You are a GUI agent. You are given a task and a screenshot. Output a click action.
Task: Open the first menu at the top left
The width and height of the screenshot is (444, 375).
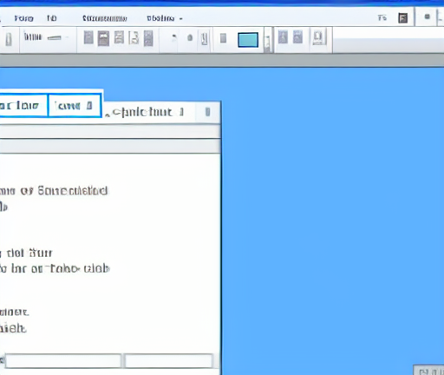click(23, 18)
